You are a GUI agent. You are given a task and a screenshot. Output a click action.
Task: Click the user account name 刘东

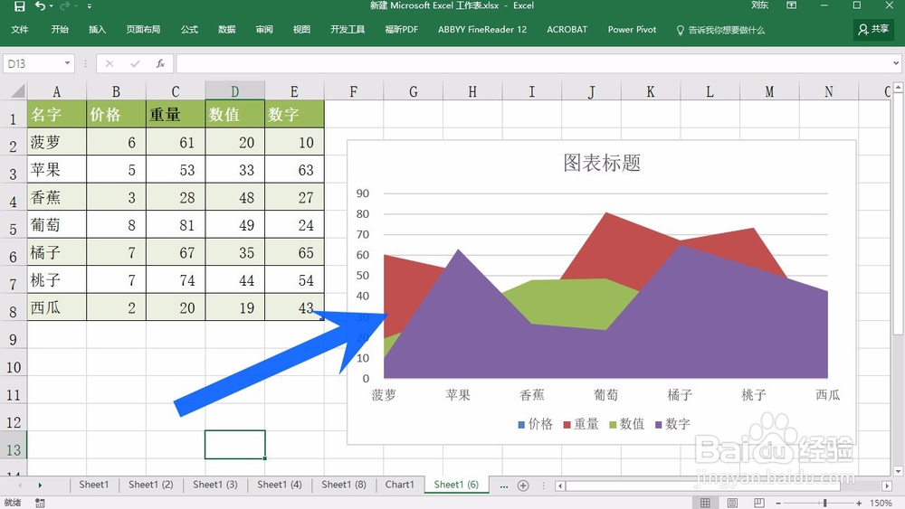pos(759,5)
